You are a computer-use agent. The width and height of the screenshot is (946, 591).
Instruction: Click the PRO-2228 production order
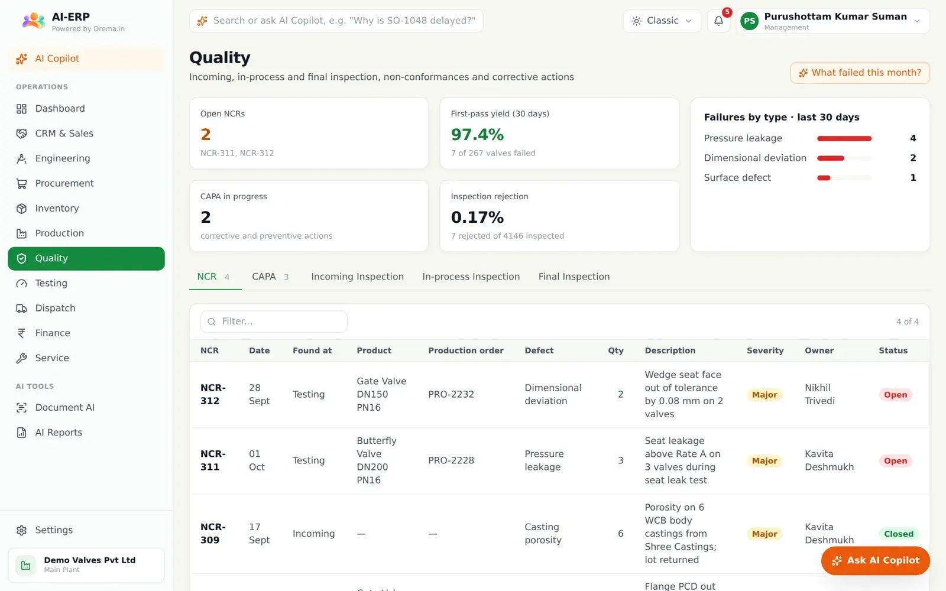click(451, 460)
